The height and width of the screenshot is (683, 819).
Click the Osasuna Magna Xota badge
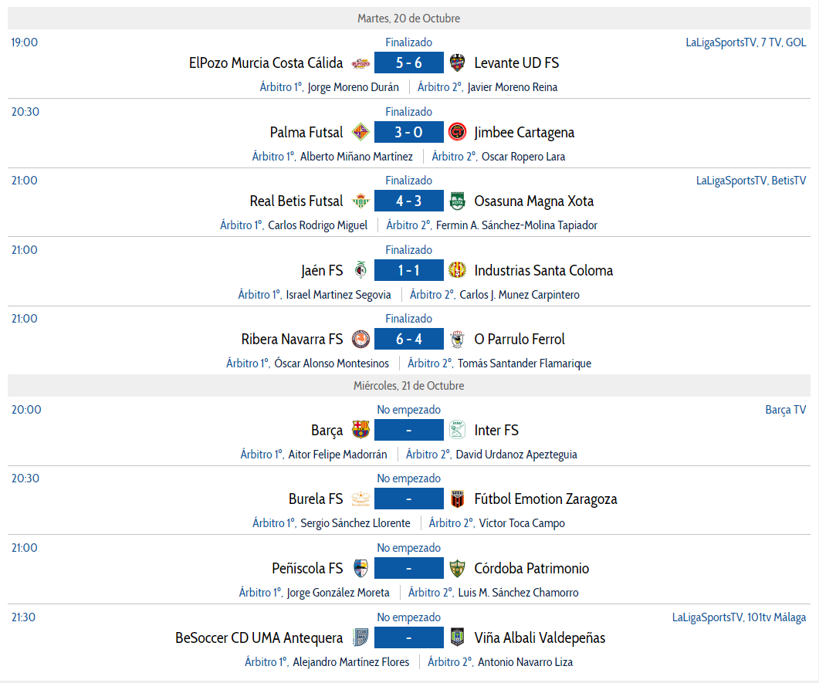click(x=457, y=201)
